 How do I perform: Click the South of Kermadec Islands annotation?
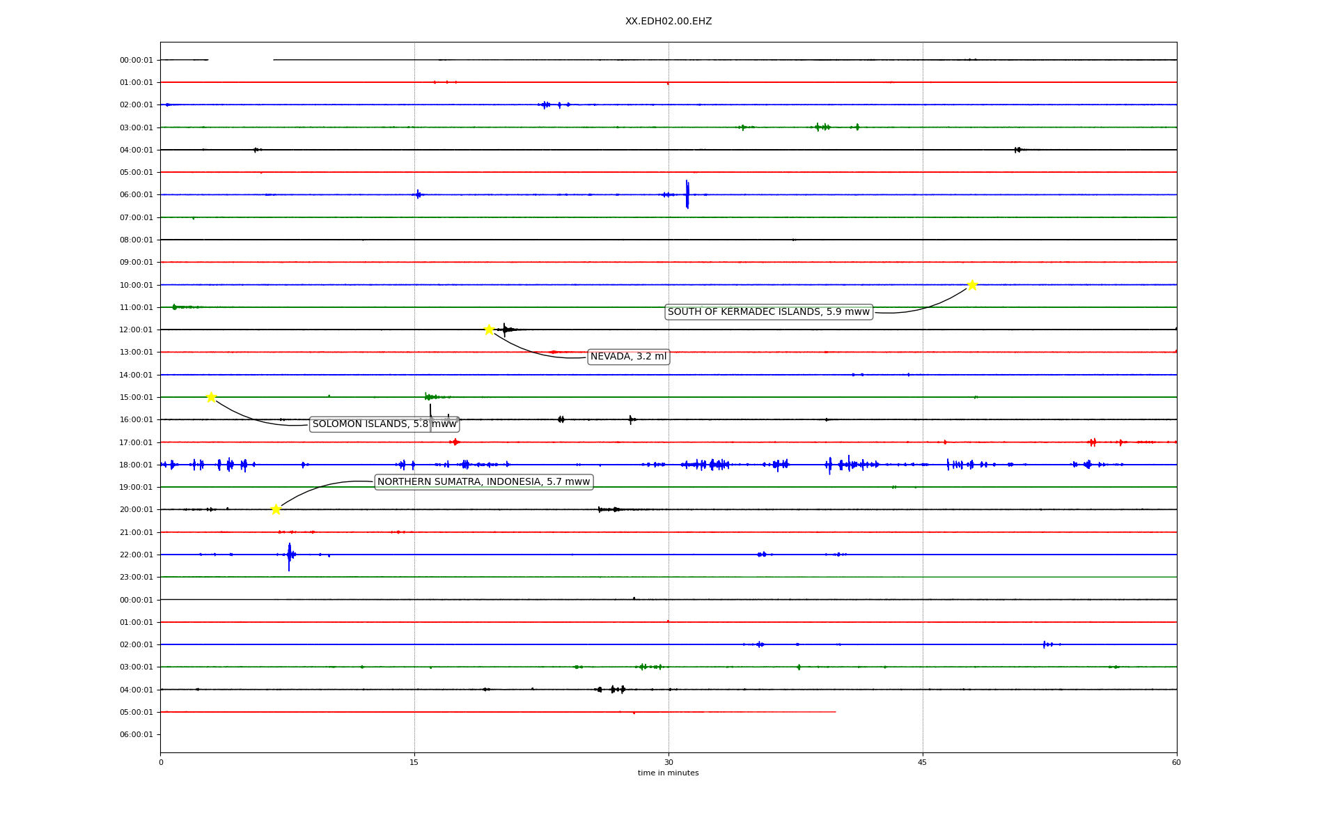tap(768, 312)
